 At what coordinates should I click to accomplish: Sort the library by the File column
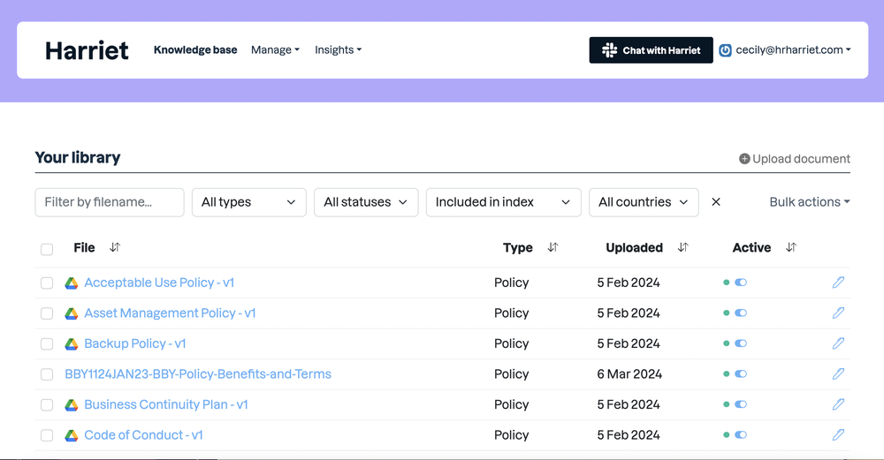coord(114,248)
